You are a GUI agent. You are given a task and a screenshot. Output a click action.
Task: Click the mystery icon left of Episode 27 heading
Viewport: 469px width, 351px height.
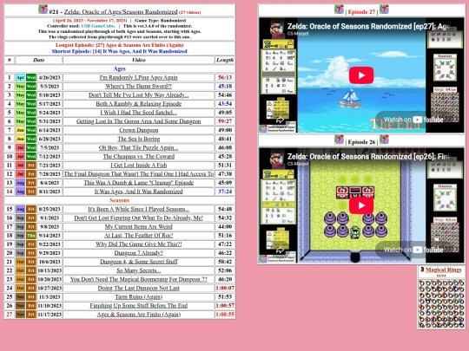tap(339, 10)
